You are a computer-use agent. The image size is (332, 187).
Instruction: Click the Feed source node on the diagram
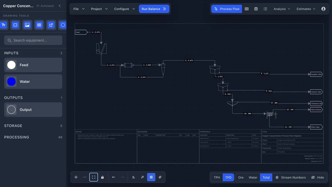click(81, 32)
